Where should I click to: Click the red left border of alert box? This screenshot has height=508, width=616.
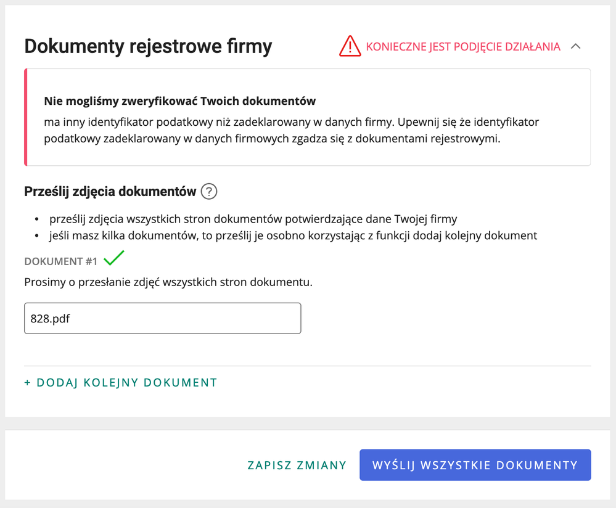26,117
